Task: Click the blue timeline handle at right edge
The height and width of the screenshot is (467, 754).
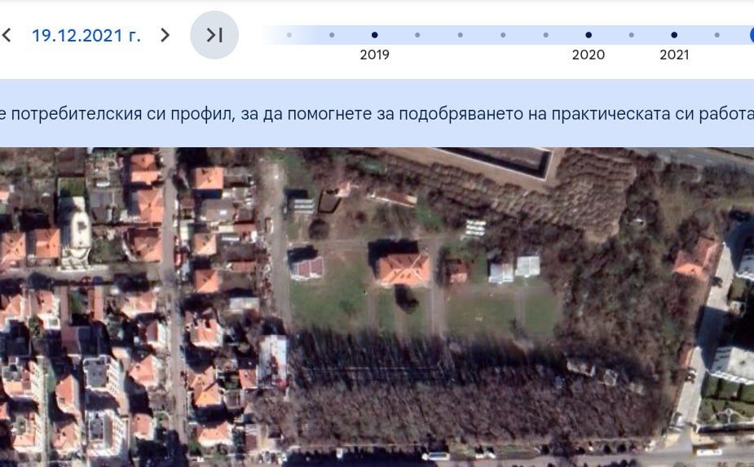Action: click(751, 35)
